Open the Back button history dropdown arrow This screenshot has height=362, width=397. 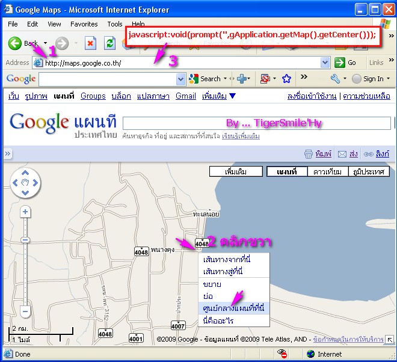(x=45, y=43)
